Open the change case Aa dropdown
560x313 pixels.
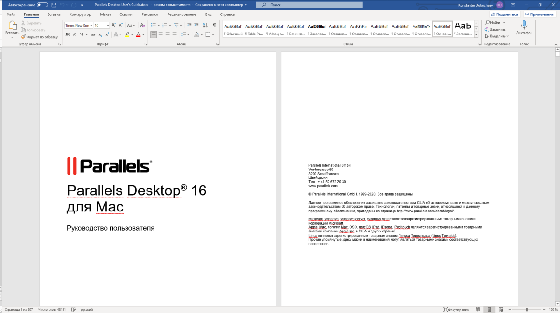click(x=131, y=25)
